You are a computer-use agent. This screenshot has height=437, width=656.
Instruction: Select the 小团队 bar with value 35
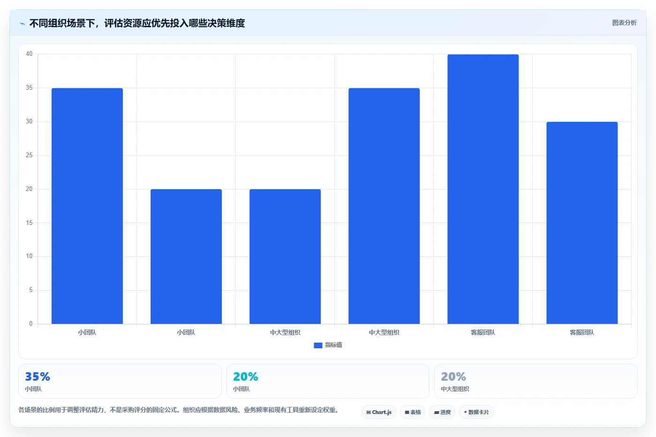[87, 206]
